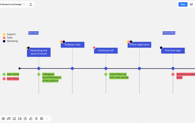Image resolution: width=195 pixels, height=123 pixels.
Task: Click timeline node under Advertising and word of mouth
Action: [39, 68]
